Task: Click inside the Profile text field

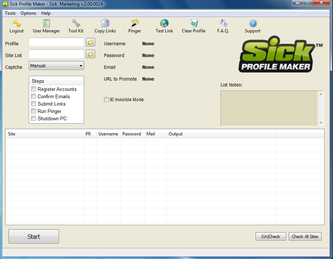Action: coord(56,42)
